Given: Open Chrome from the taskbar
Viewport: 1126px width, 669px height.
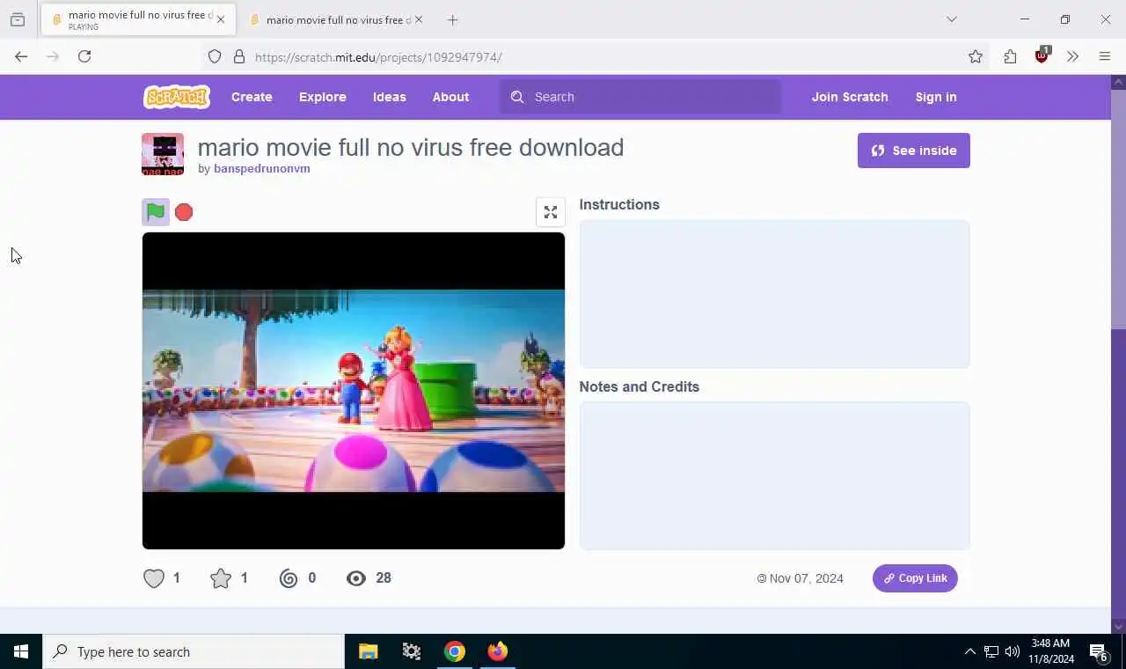Looking at the screenshot, I should click(454, 651).
